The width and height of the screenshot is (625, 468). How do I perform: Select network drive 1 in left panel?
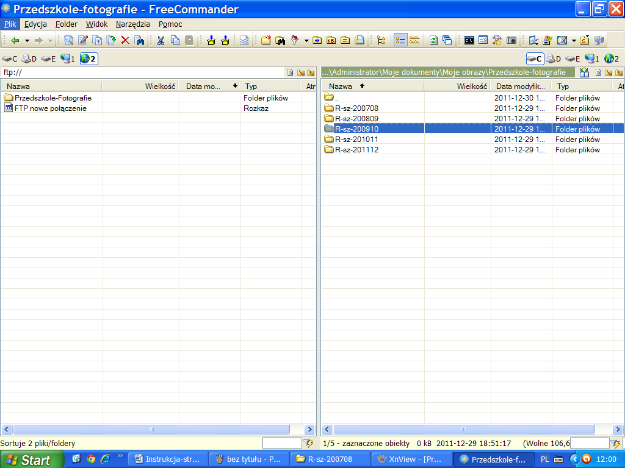(67, 59)
